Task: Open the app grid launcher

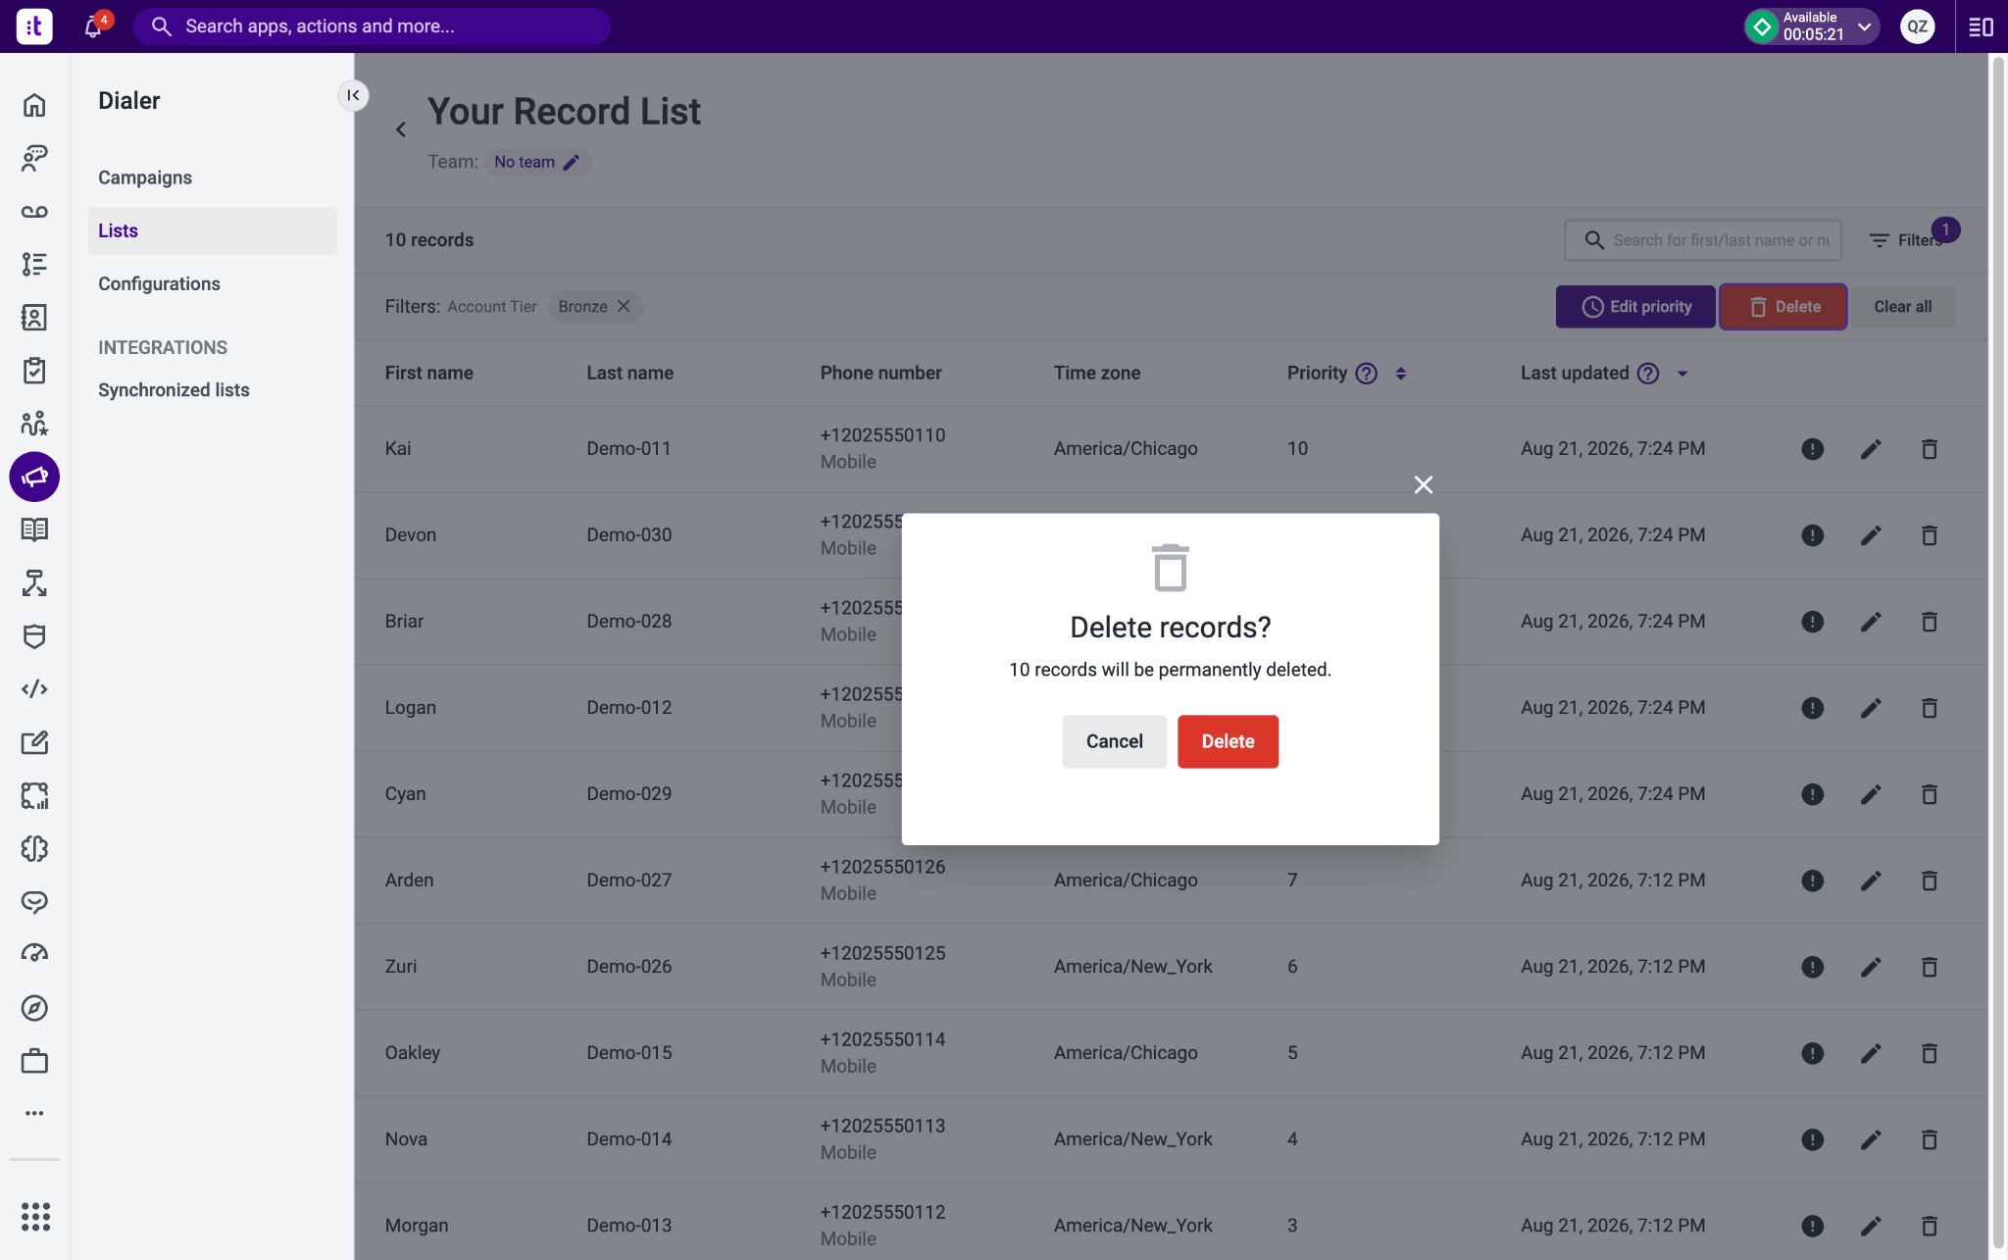Action: (x=34, y=1216)
